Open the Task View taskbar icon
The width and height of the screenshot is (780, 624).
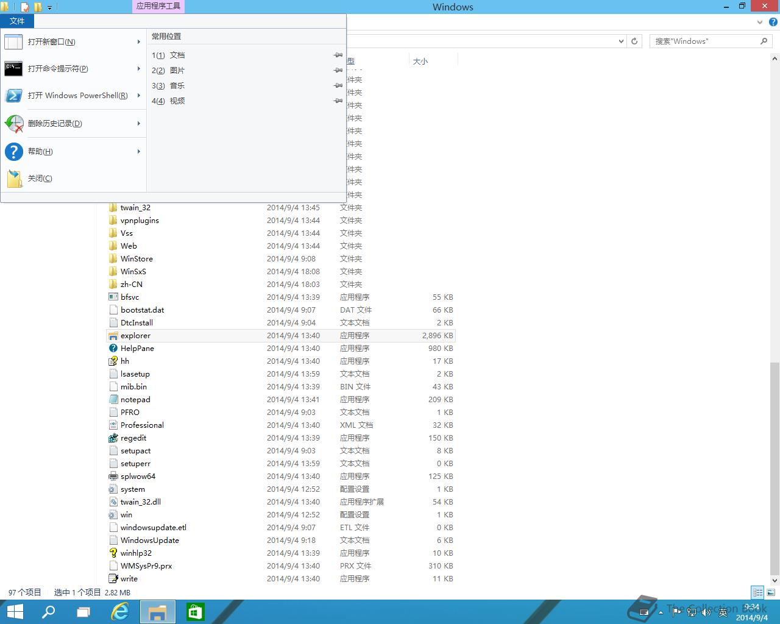[83, 612]
